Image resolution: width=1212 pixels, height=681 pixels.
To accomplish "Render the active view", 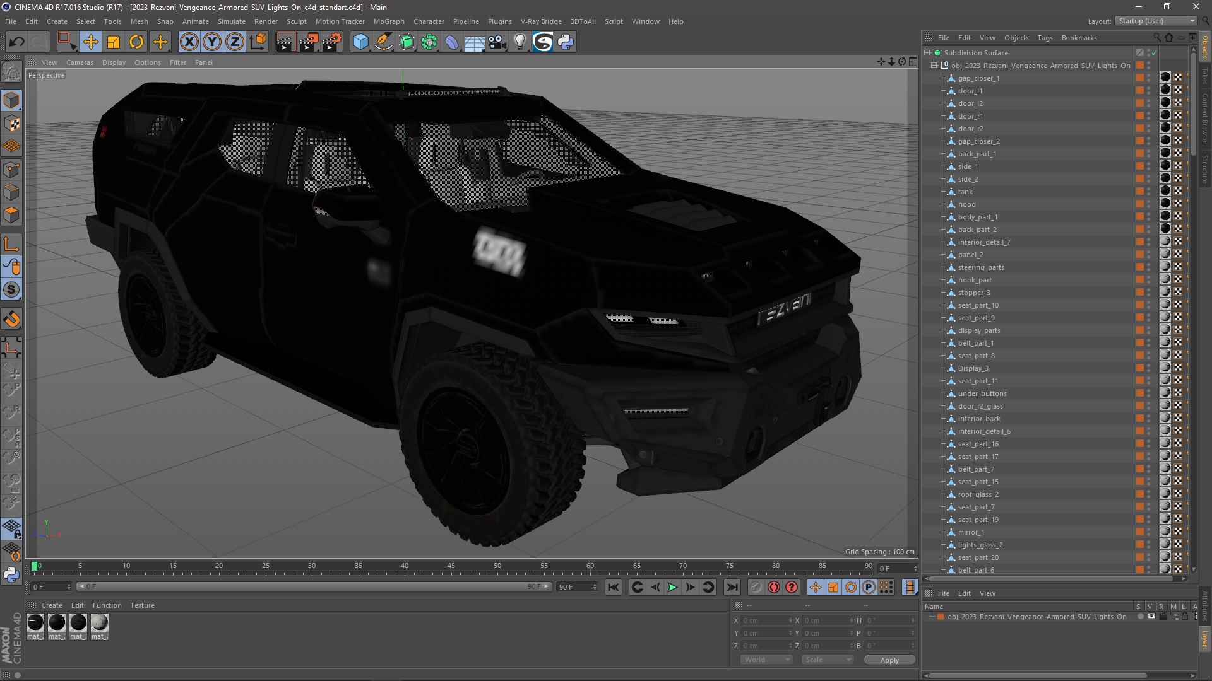I will pos(285,42).
